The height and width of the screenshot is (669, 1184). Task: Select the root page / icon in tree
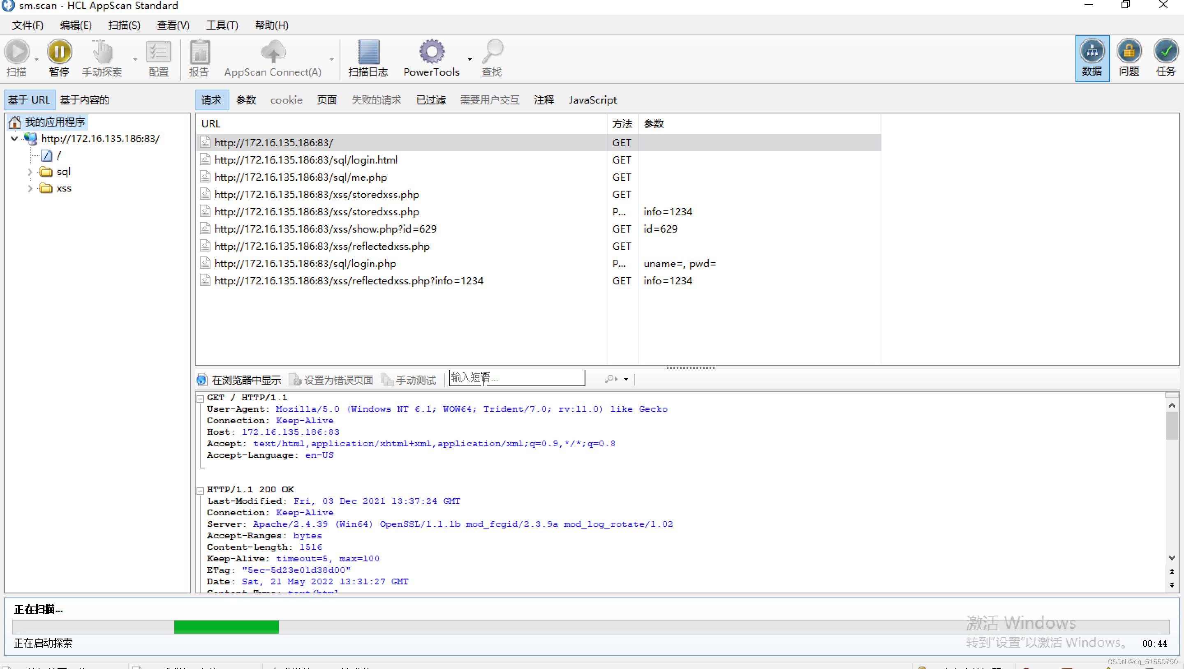click(46, 156)
